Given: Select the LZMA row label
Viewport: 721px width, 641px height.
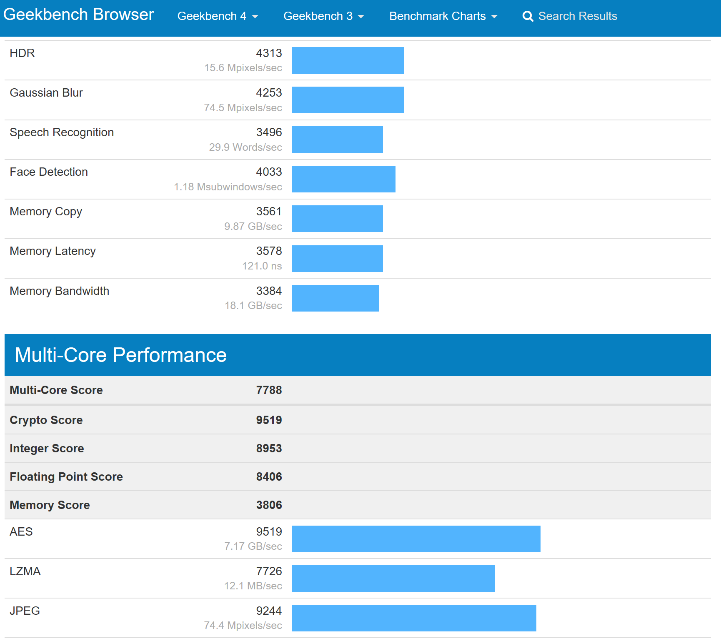Looking at the screenshot, I should 25,571.
